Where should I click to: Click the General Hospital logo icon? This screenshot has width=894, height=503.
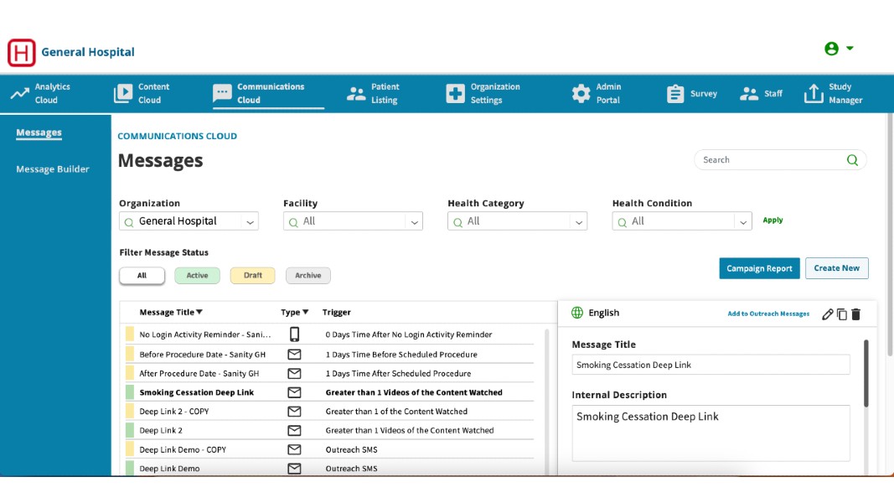(x=22, y=52)
